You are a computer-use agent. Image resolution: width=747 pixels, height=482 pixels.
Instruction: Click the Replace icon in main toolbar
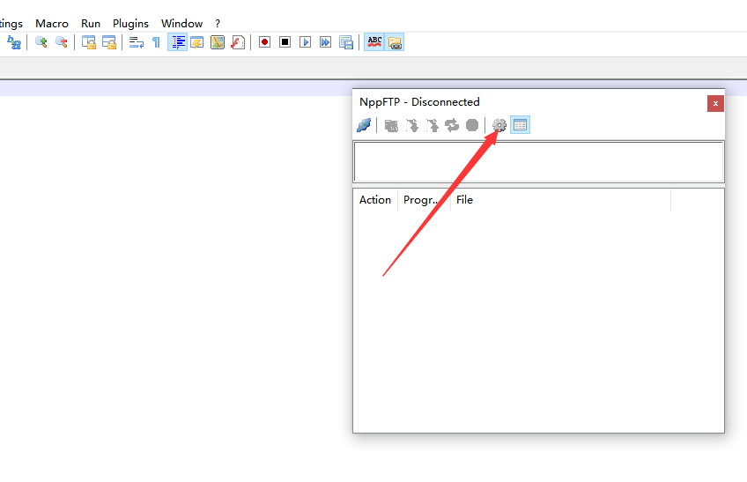14,42
